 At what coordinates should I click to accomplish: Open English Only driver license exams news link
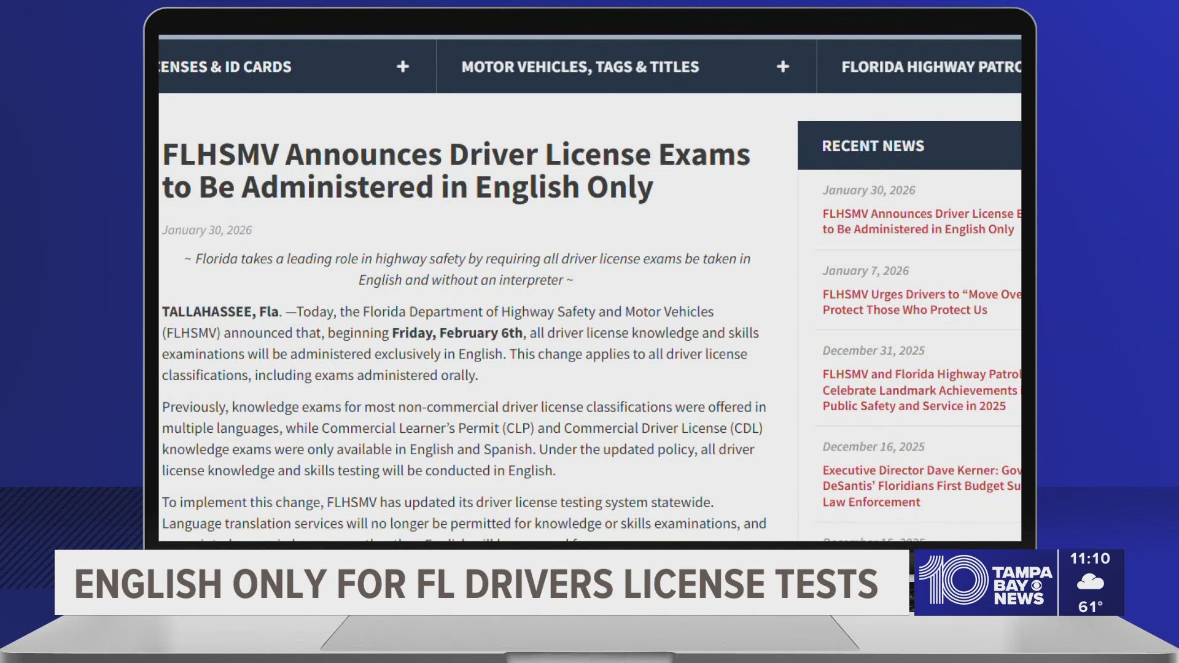(x=918, y=222)
